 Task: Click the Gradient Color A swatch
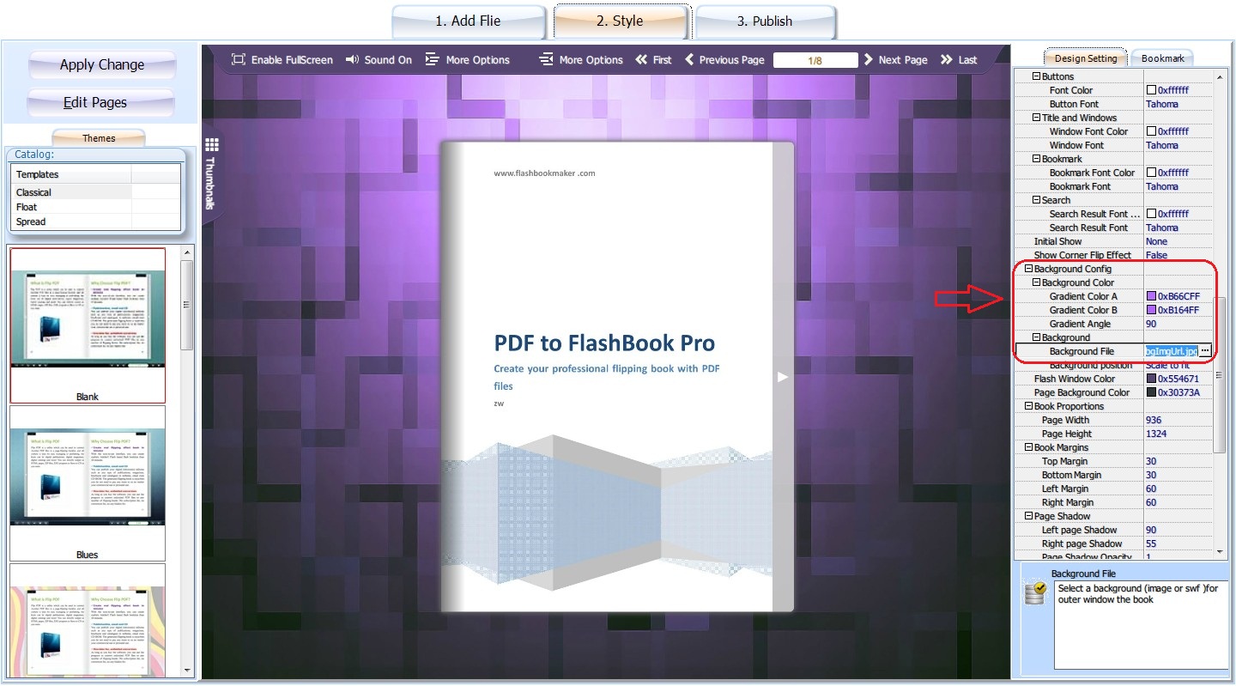click(1151, 296)
